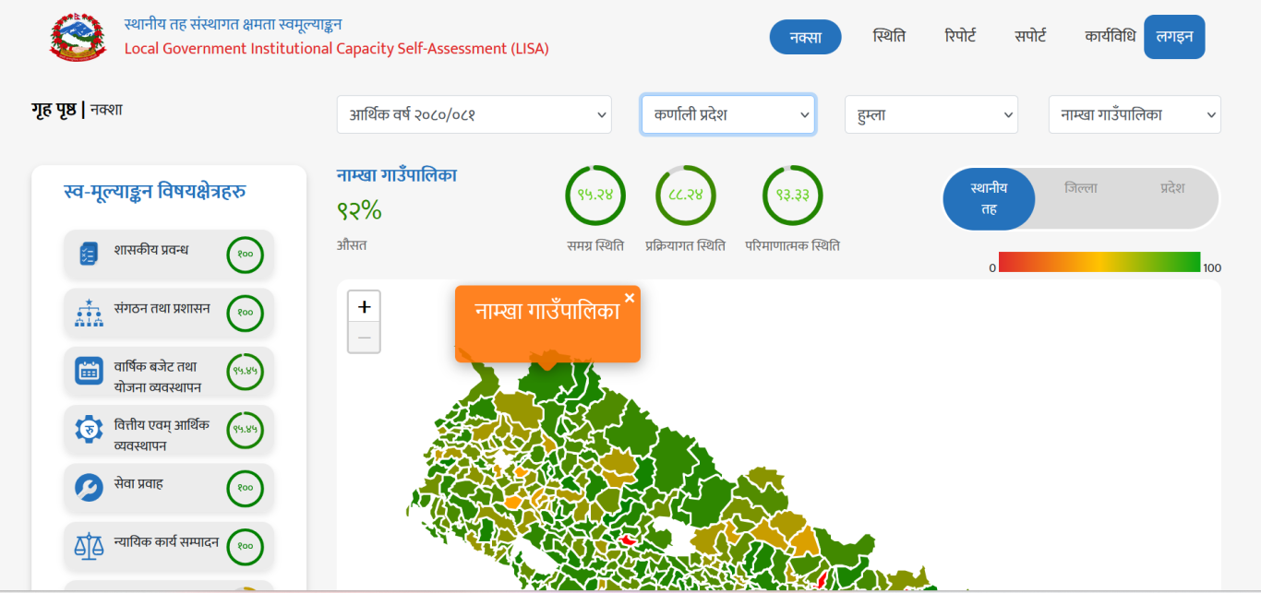The width and height of the screenshot is (1261, 593).
Task: Open the सेवा प्रवाह category card
Action: (x=169, y=488)
